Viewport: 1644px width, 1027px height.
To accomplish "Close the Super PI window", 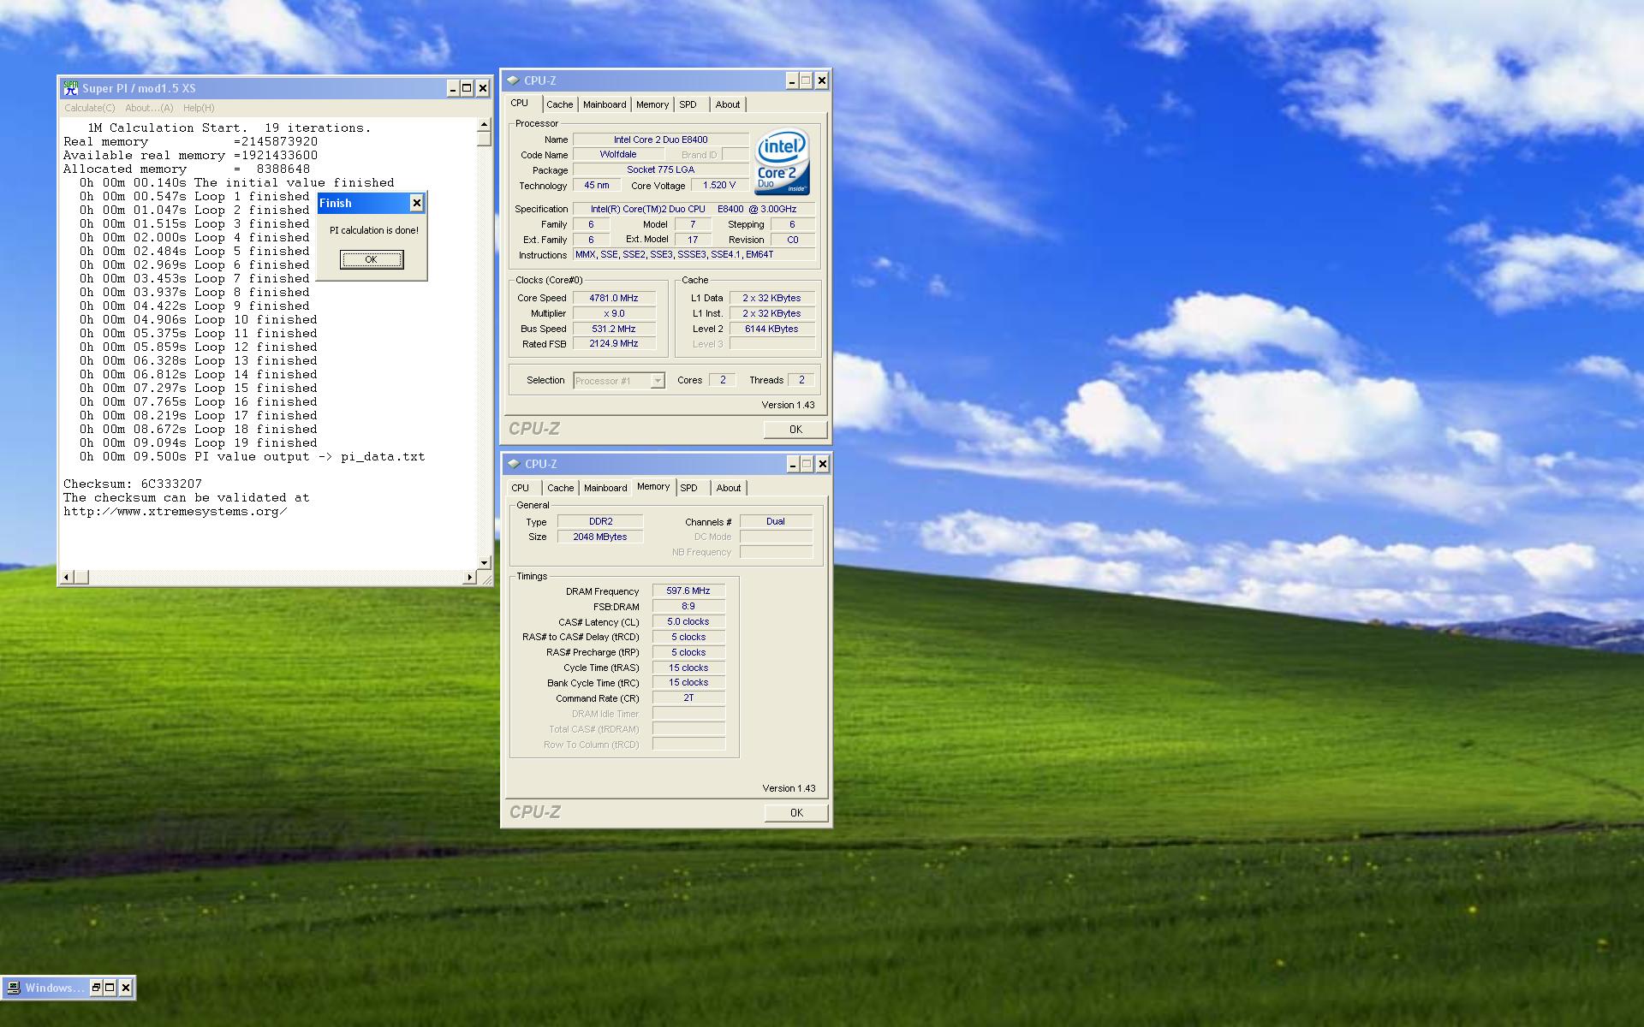I will click(x=482, y=88).
